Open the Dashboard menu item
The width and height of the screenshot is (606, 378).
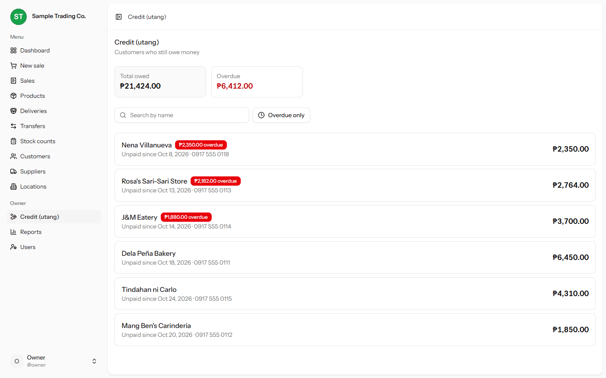tap(54, 50)
